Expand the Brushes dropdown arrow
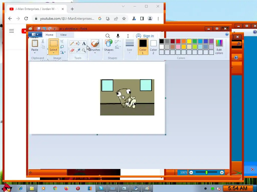Viewport: 257px width, 192px height. pos(95,53)
